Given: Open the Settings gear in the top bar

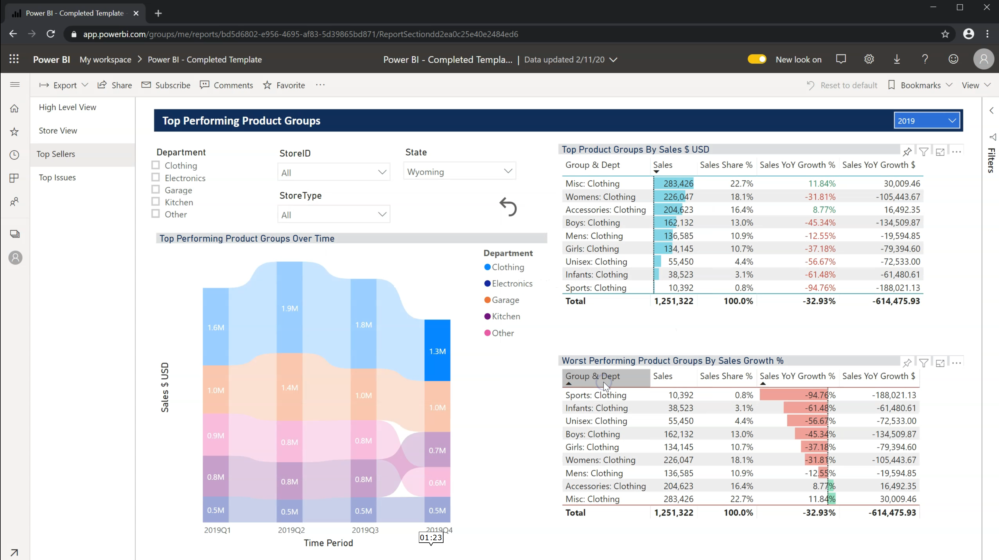Looking at the screenshot, I should (869, 59).
